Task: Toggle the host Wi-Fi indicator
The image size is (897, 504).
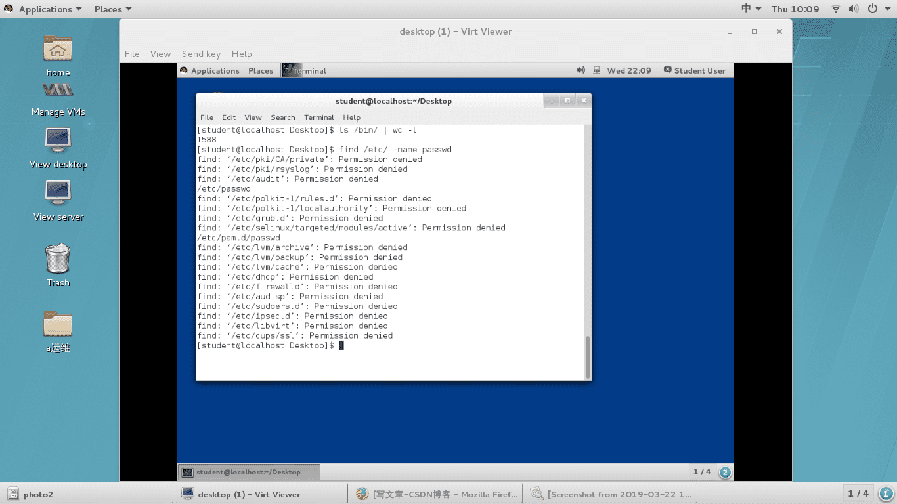Action: click(x=835, y=9)
